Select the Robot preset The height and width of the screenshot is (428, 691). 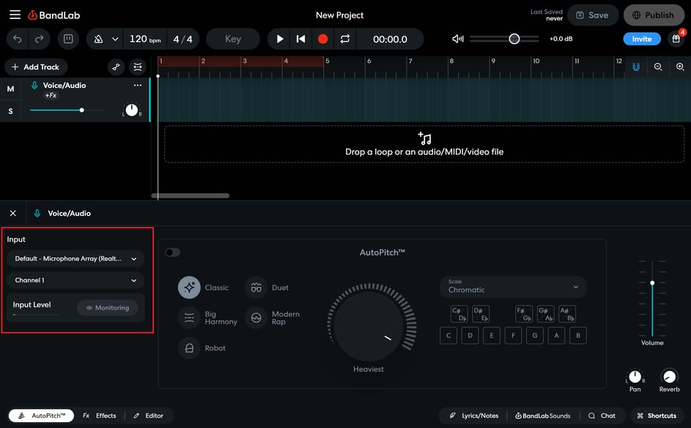tap(202, 348)
